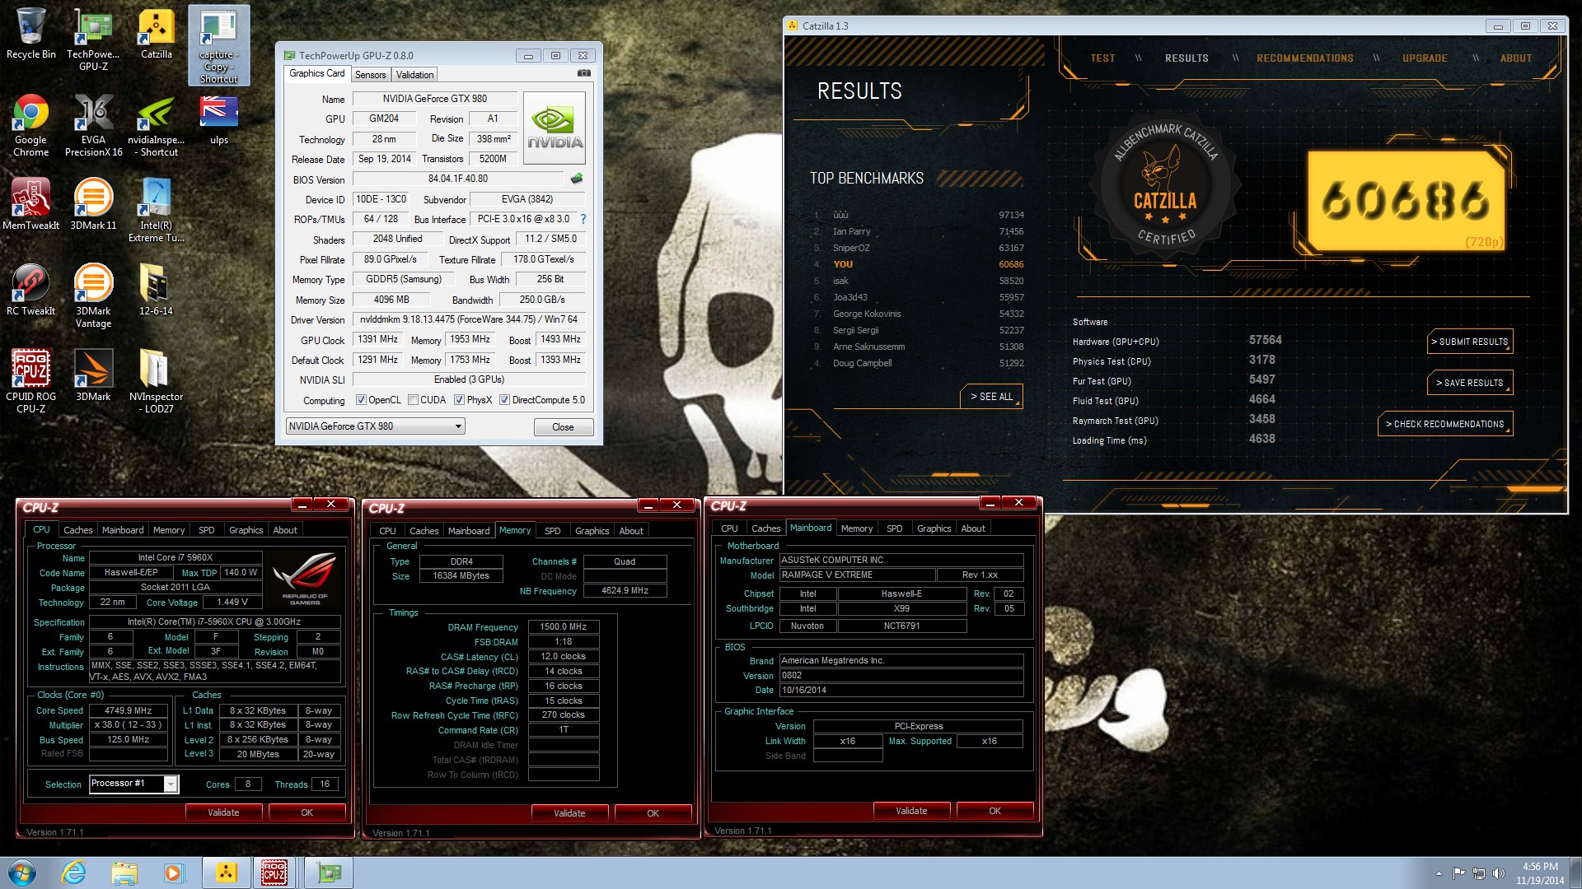Viewport: 1582px width, 889px height.
Task: Select the capture - Copy shortcut icon
Action: coord(218,45)
